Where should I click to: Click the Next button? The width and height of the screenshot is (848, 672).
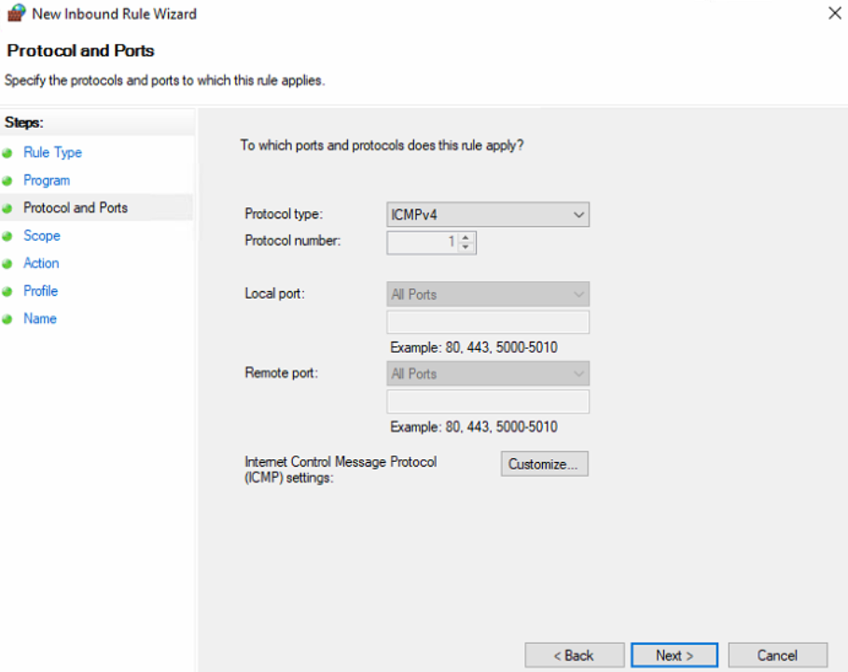click(x=674, y=655)
